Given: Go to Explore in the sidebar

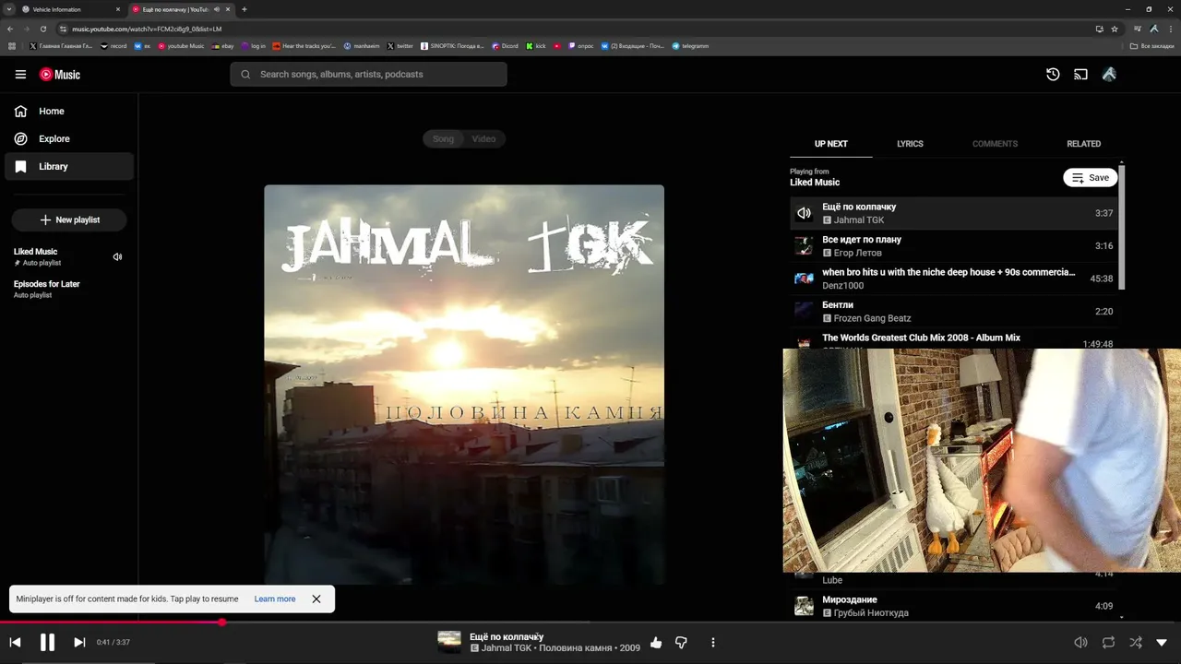Looking at the screenshot, I should (69, 139).
